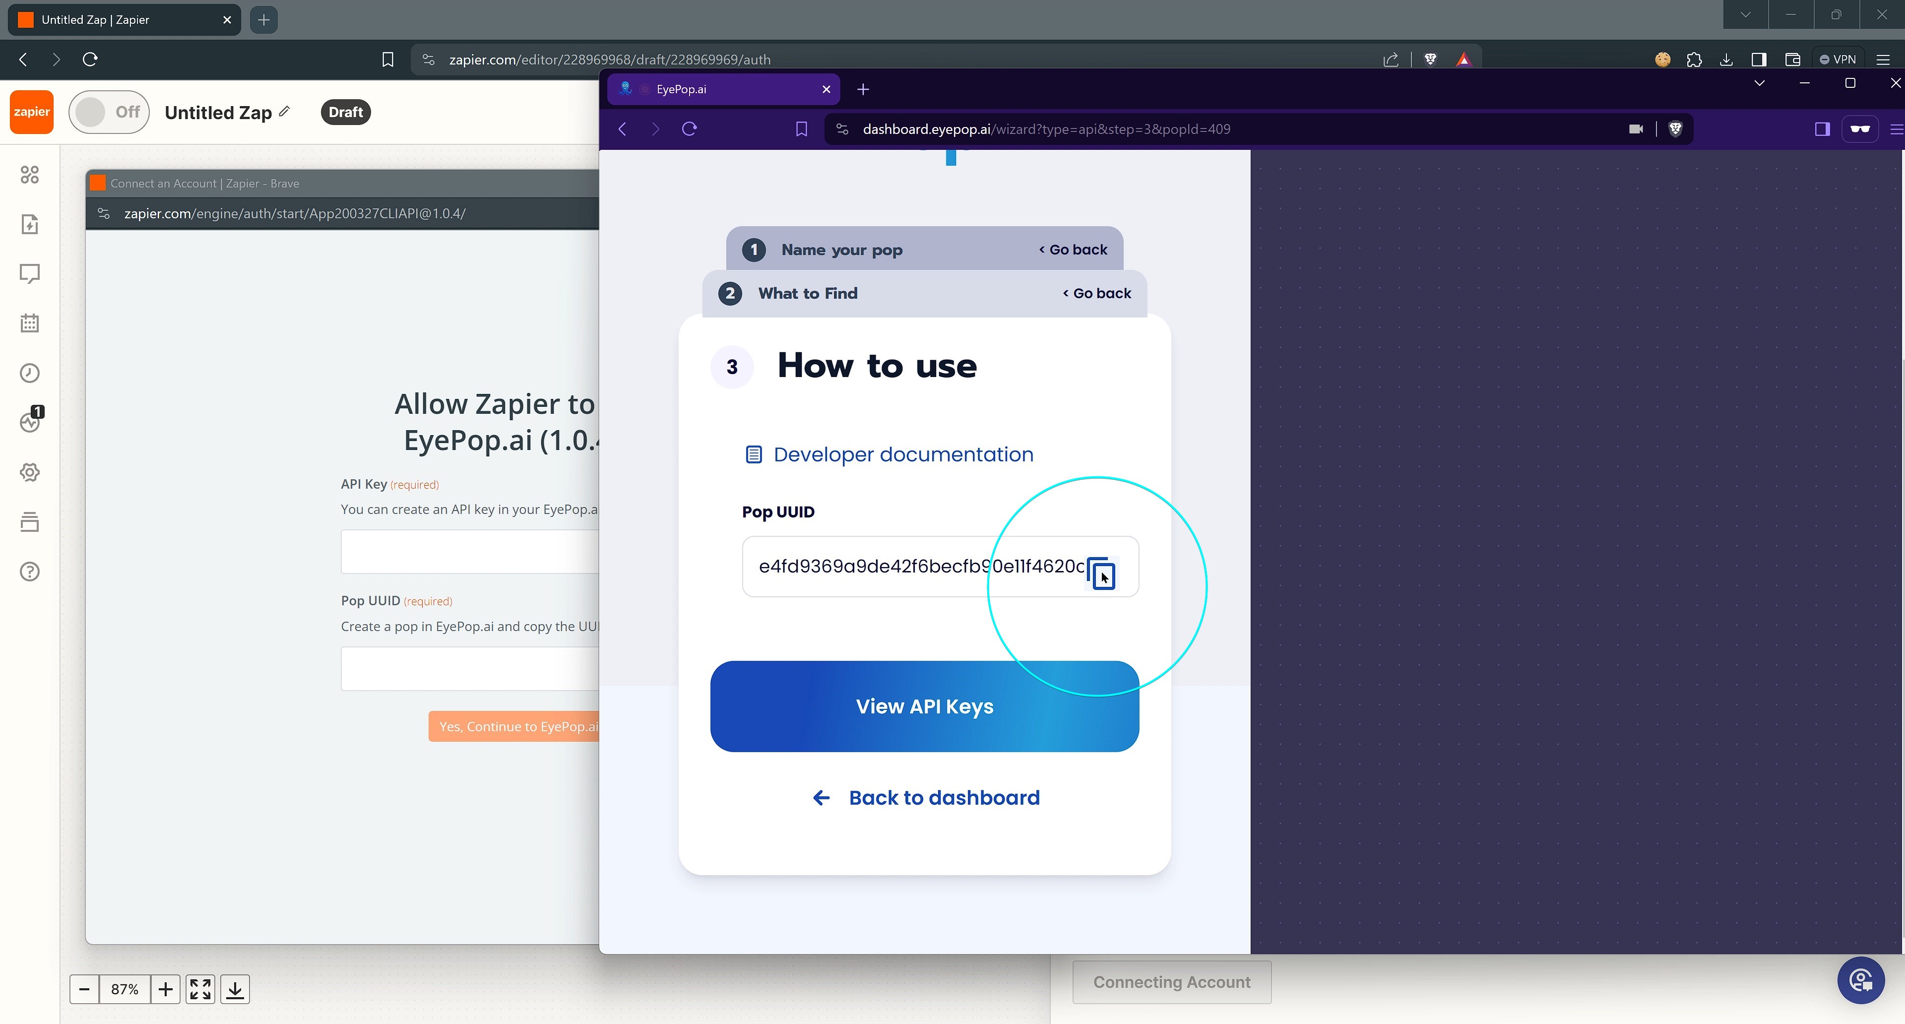Open Zapier settings via the gear icon
Screen dimensions: 1905x1024
30,472
